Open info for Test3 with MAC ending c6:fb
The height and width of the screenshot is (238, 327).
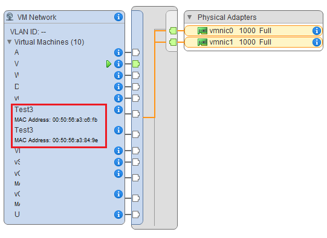(x=118, y=110)
